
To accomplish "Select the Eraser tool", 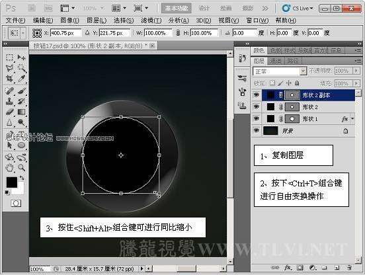I will coord(9,112).
